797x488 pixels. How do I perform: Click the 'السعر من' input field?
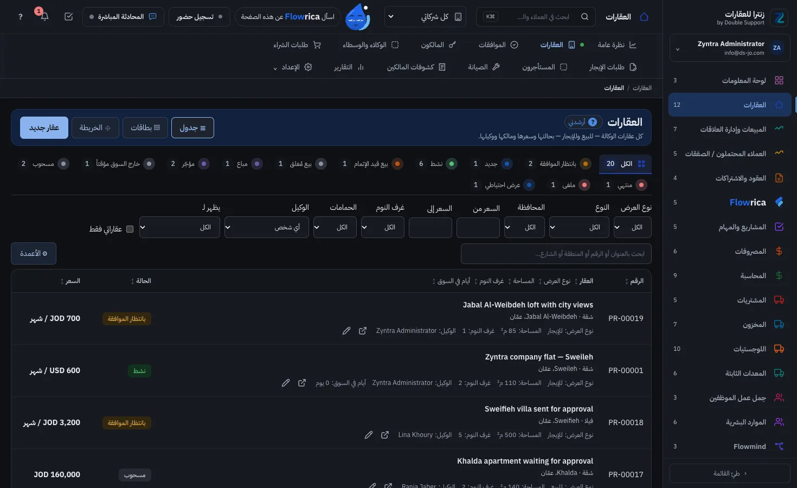click(478, 227)
